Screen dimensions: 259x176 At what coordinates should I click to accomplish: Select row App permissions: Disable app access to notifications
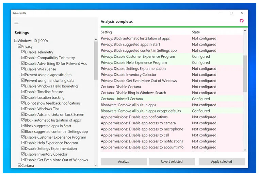tap(172, 141)
